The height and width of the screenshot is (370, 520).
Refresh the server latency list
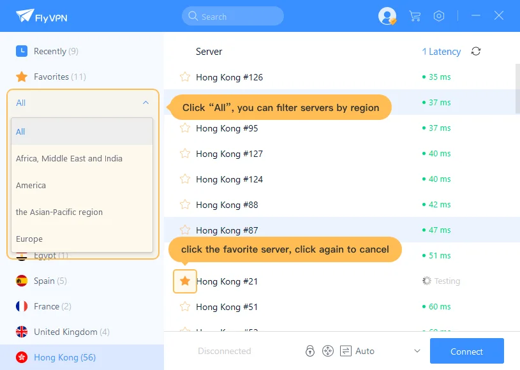(x=475, y=52)
